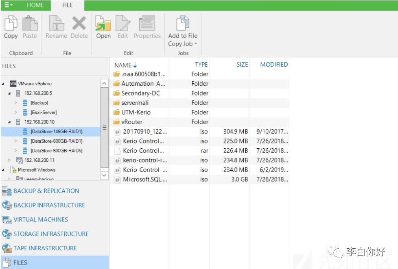398x269 pixels.
Task: Select the Kerio-Control- iso from 6/2/2019
Action: (x=145, y=170)
